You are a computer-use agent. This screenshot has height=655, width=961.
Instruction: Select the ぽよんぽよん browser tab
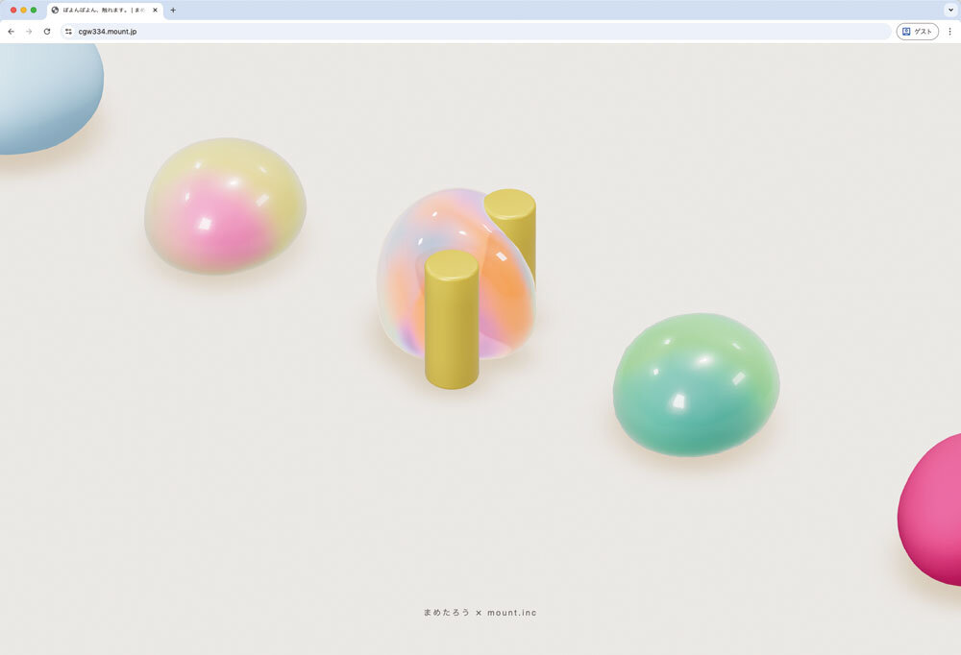point(104,10)
